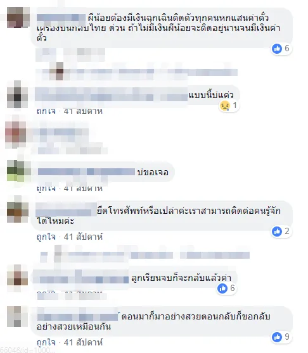Open the avatar of the top commenter
This screenshot has height=353, width=308.
(18, 17)
